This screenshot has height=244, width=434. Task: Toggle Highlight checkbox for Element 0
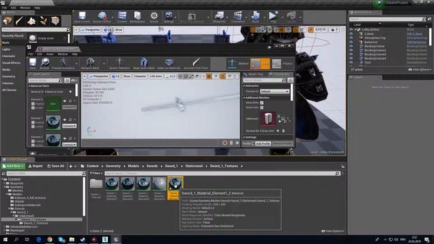pos(33,104)
